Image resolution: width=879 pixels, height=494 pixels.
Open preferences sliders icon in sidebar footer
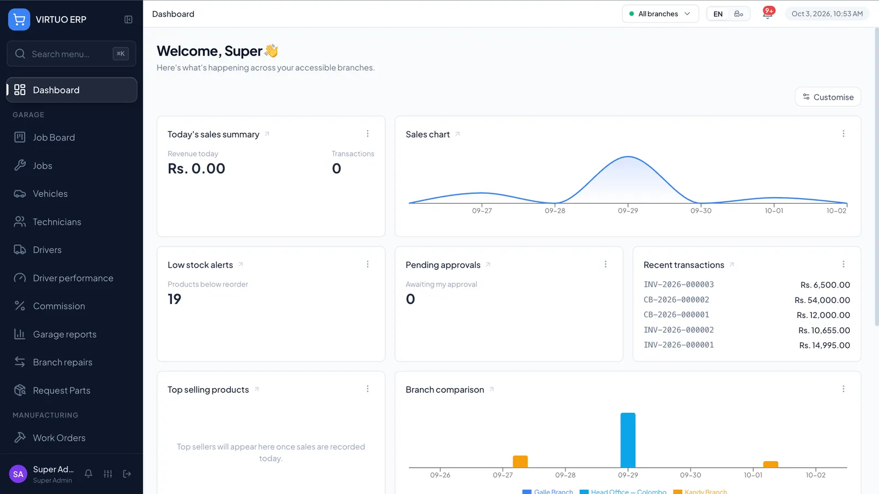(108, 474)
